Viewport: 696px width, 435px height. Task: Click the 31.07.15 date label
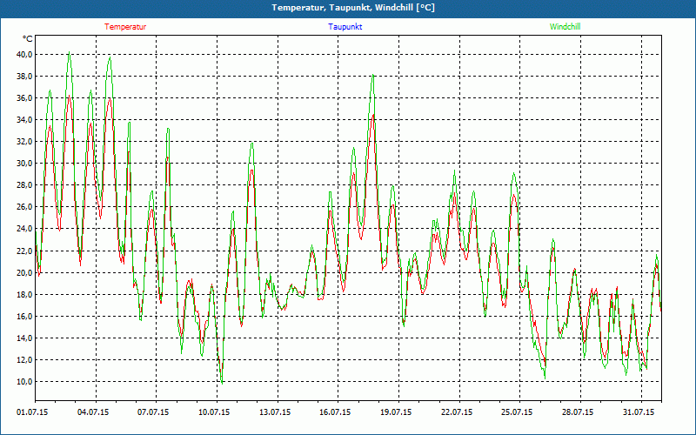639,412
